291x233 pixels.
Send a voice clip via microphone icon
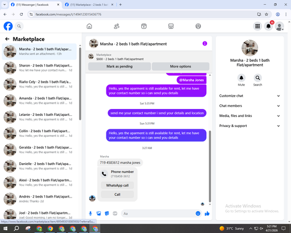pyautogui.click(x=90, y=214)
